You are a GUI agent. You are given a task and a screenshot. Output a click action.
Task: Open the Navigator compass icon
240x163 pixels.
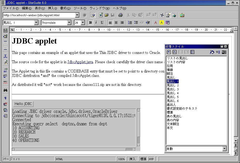162,15
